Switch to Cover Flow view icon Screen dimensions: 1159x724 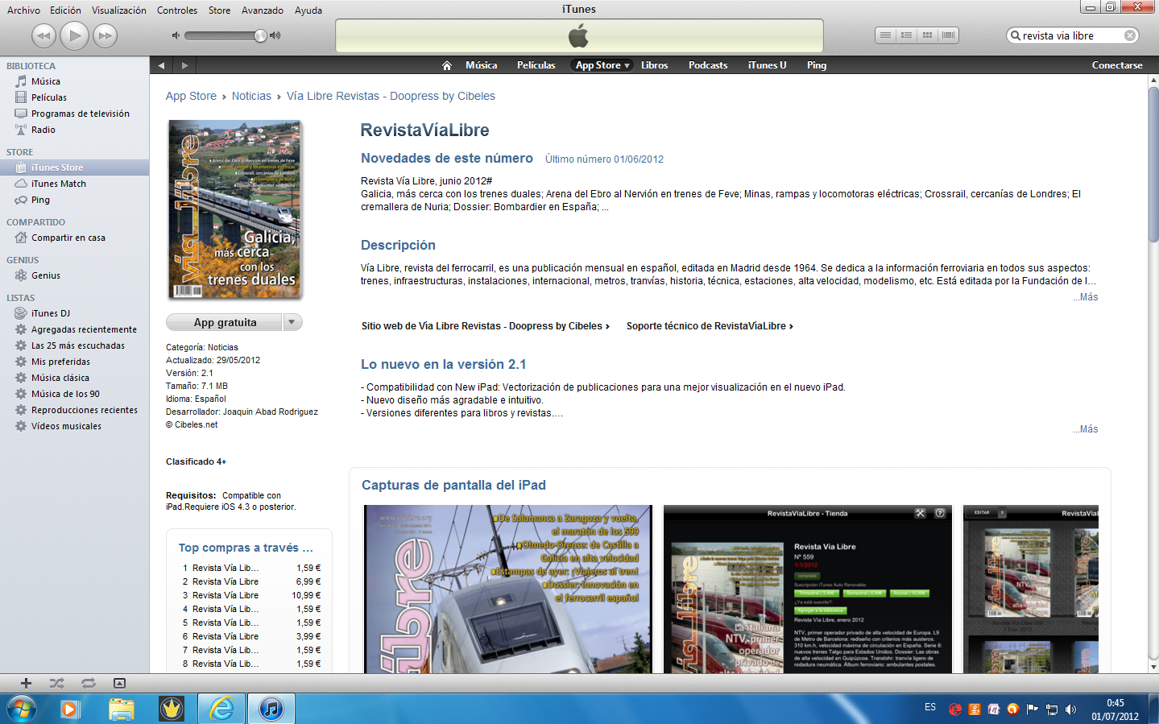point(948,35)
